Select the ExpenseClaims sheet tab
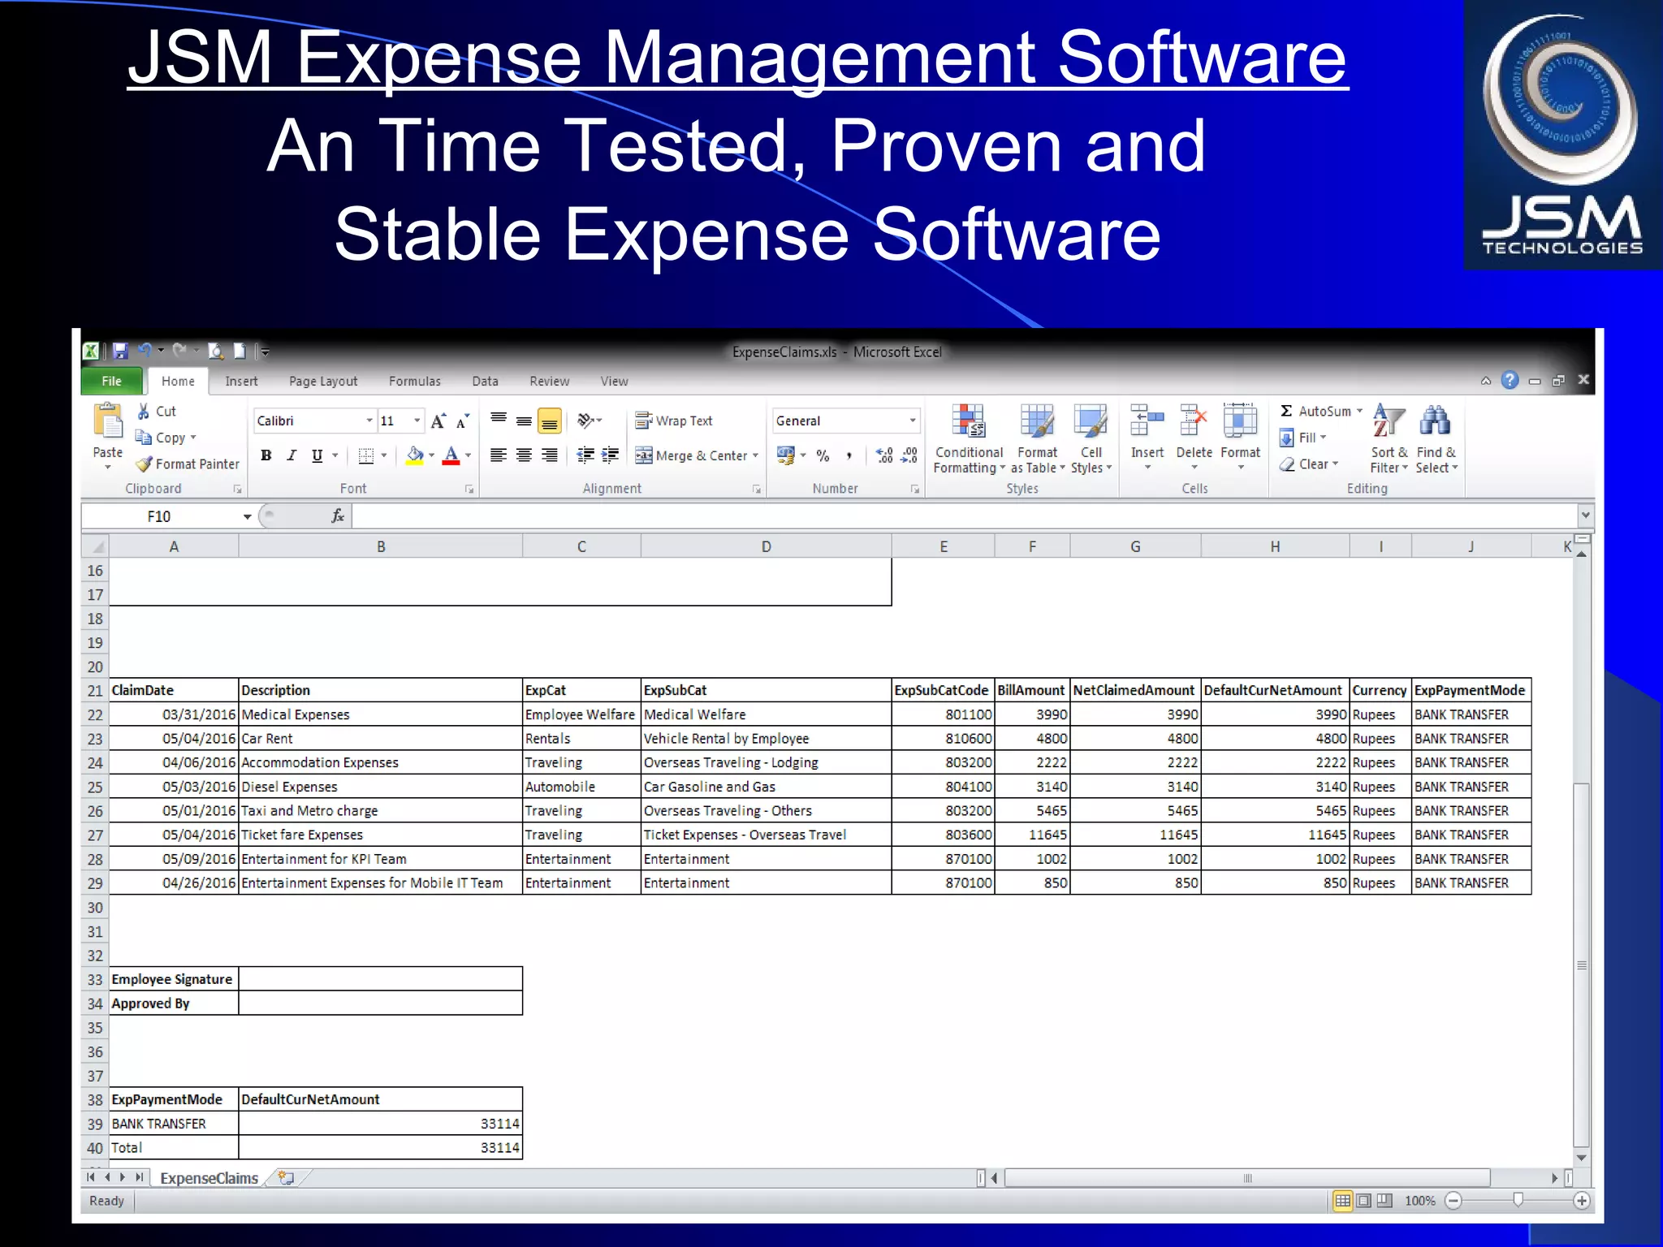1663x1247 pixels. pos(209,1178)
